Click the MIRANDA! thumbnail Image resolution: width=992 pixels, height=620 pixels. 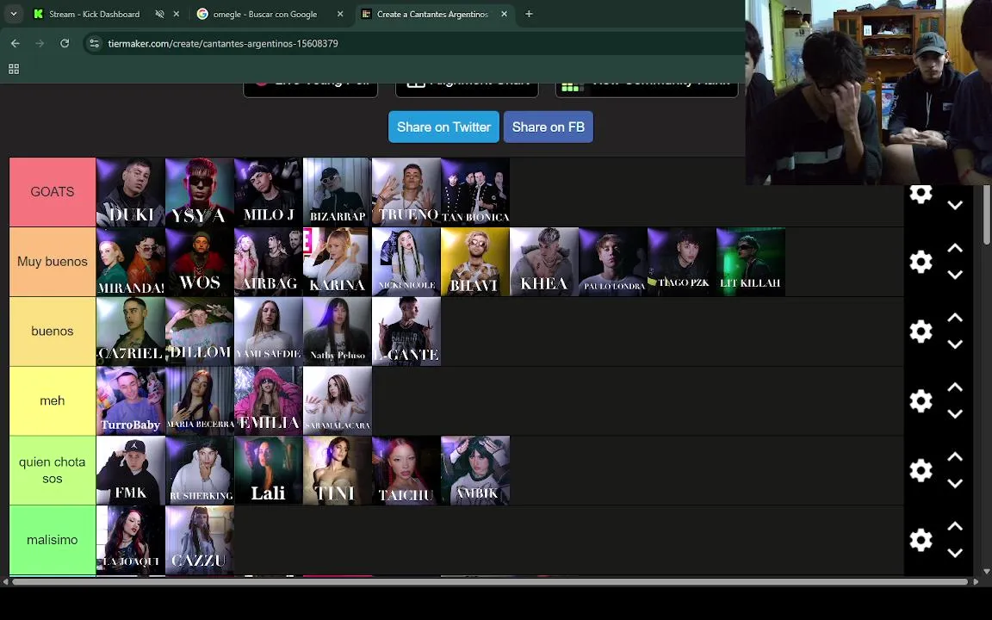(130, 261)
